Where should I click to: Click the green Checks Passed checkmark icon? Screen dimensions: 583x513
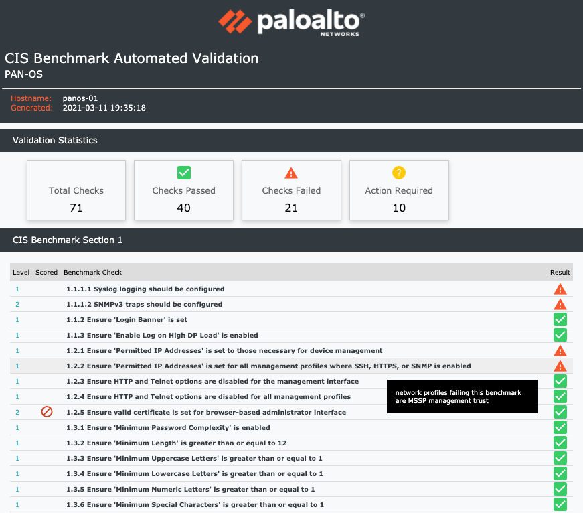(183, 173)
